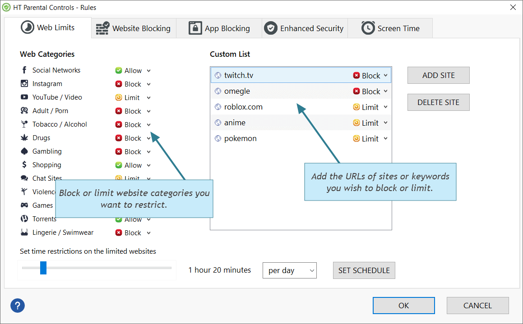Viewport: 523px width, 324px height.
Task: Click the red Block icon for twitch.tv
Action: (356, 76)
